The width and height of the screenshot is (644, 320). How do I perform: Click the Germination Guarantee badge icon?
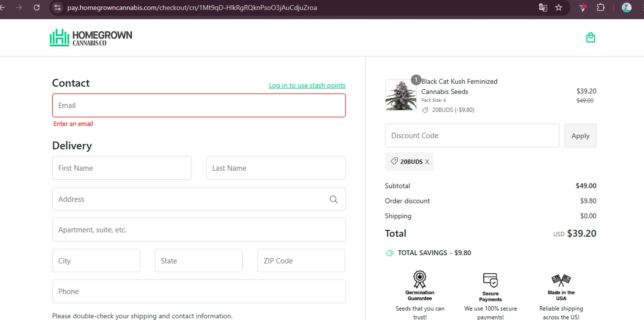pos(419,279)
